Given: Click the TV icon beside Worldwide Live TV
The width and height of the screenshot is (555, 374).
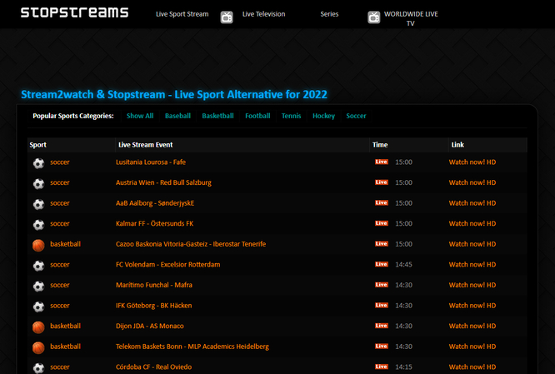Looking at the screenshot, I should pyautogui.click(x=374, y=17).
